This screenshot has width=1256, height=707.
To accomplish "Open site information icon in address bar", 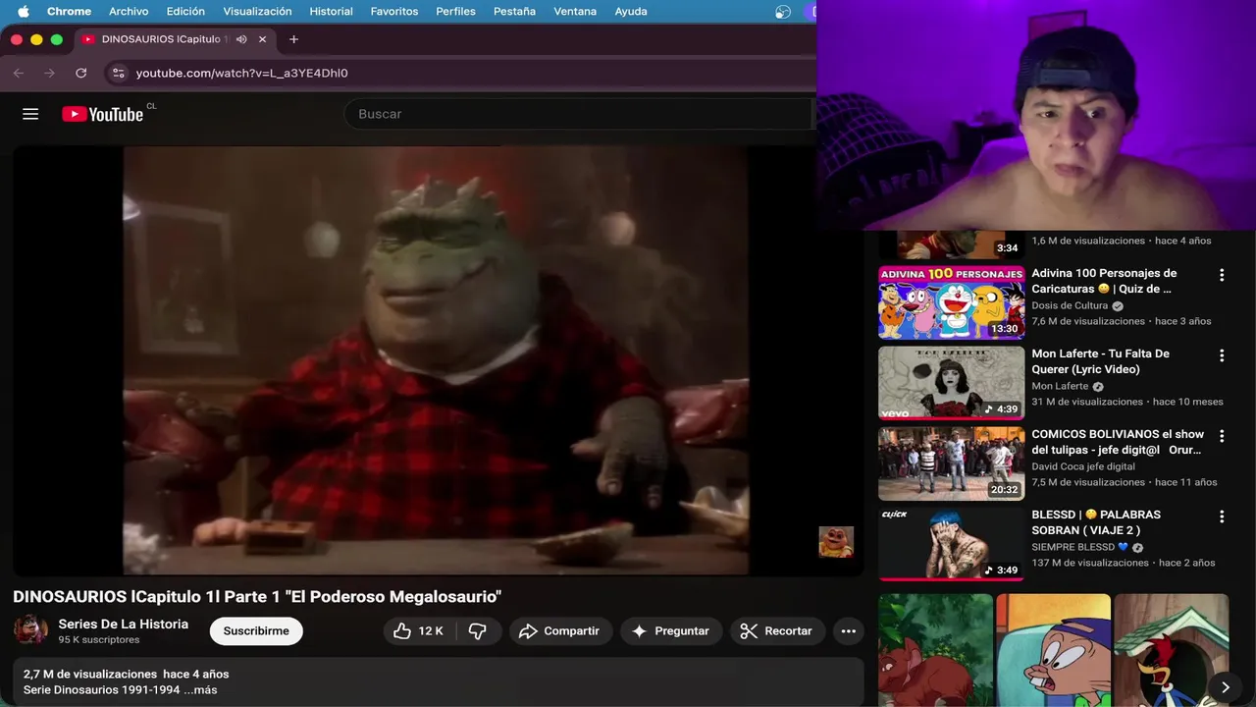I will pyautogui.click(x=118, y=73).
